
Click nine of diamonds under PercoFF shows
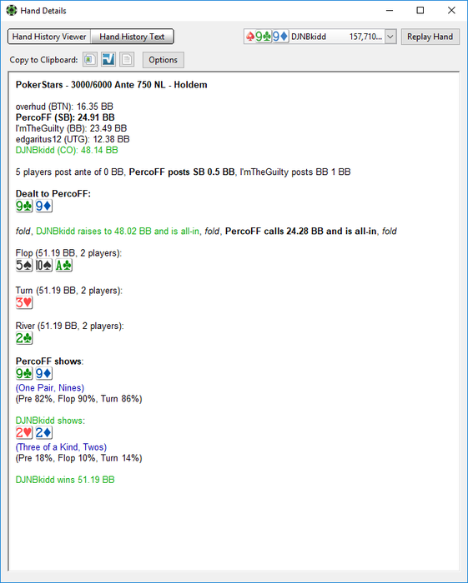(44, 373)
